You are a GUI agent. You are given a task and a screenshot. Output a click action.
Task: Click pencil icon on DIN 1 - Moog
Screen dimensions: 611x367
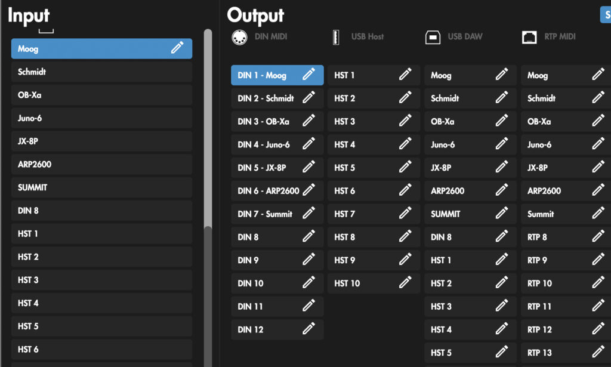(x=308, y=74)
